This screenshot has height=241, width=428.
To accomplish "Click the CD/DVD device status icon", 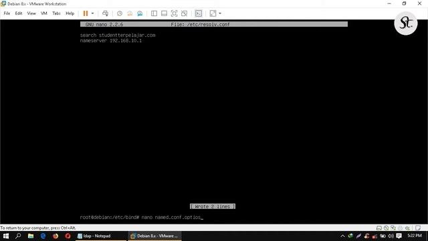I will 386,228.
